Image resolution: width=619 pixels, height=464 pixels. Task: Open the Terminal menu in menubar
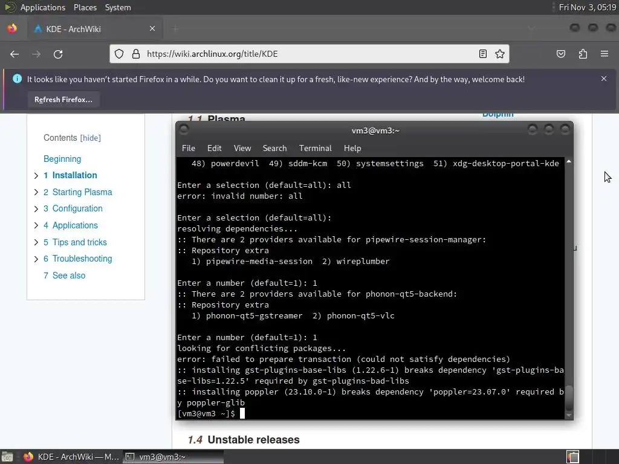[x=315, y=148]
